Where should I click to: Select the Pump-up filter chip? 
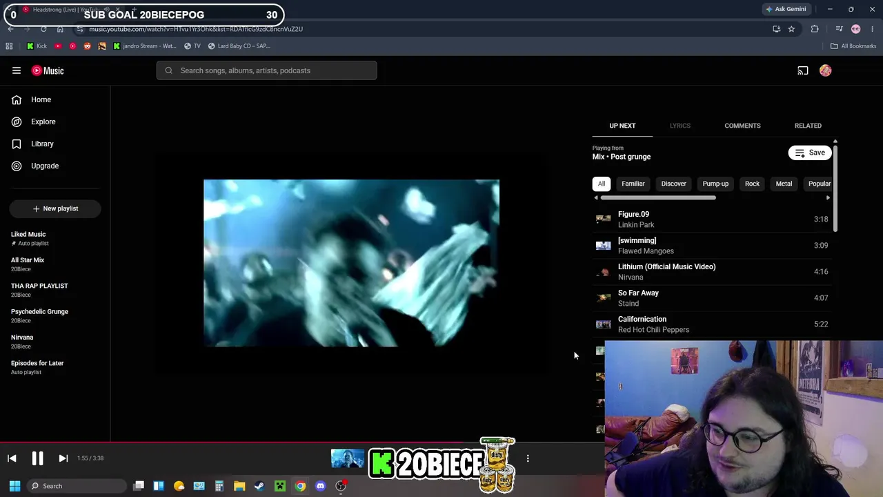pyautogui.click(x=715, y=184)
